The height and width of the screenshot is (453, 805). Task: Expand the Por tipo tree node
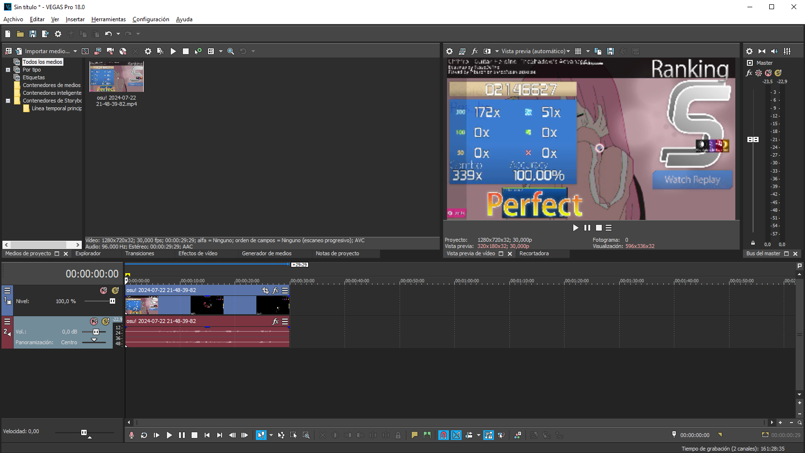pos(8,70)
